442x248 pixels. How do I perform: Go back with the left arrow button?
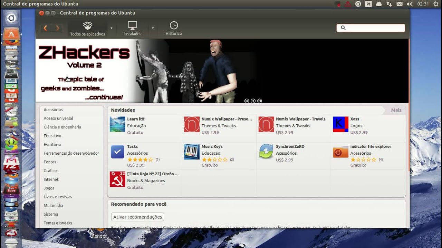click(x=45, y=28)
